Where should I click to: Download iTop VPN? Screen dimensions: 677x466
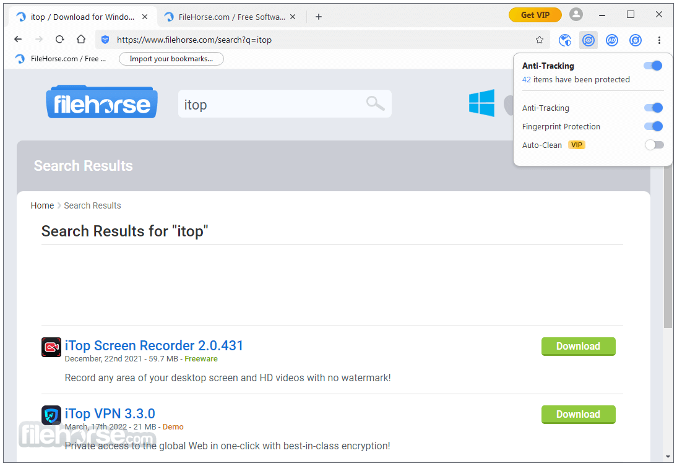click(578, 415)
